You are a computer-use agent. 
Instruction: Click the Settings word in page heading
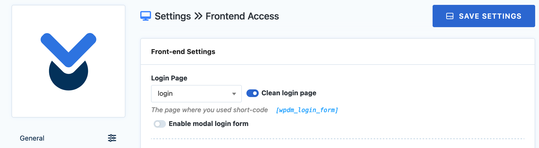[x=173, y=16]
